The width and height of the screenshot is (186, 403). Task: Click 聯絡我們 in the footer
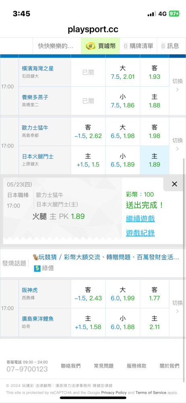pyautogui.click(x=70, y=366)
